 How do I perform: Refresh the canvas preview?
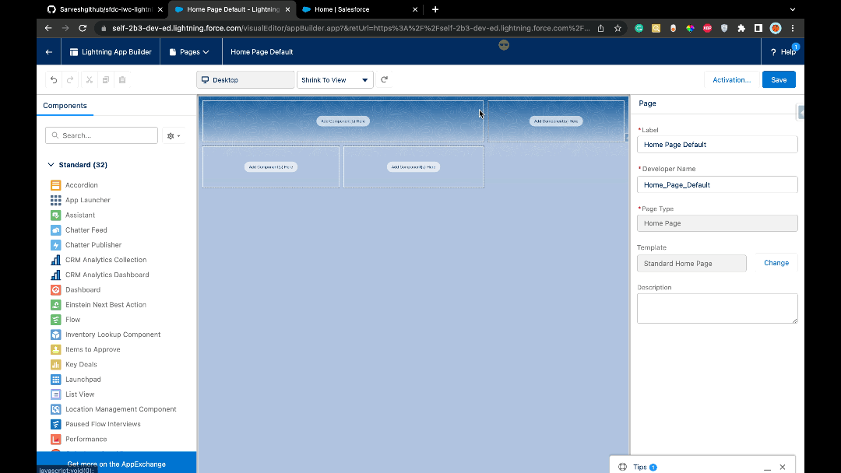pos(384,80)
